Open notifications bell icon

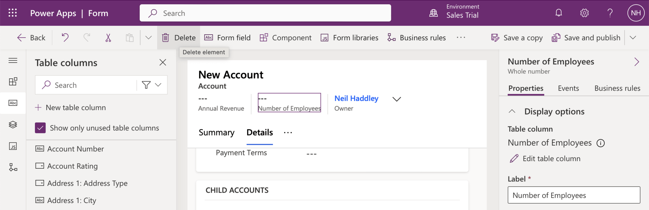[x=558, y=13]
